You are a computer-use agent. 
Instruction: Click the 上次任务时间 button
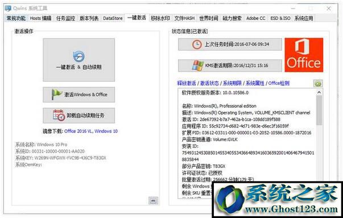point(230,44)
